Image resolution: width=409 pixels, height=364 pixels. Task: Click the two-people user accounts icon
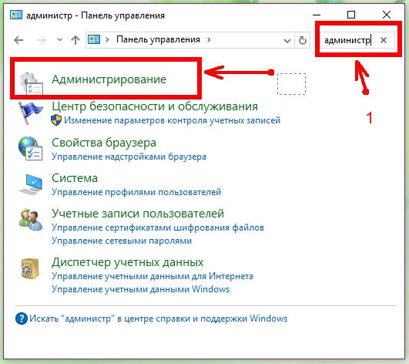coord(31,219)
